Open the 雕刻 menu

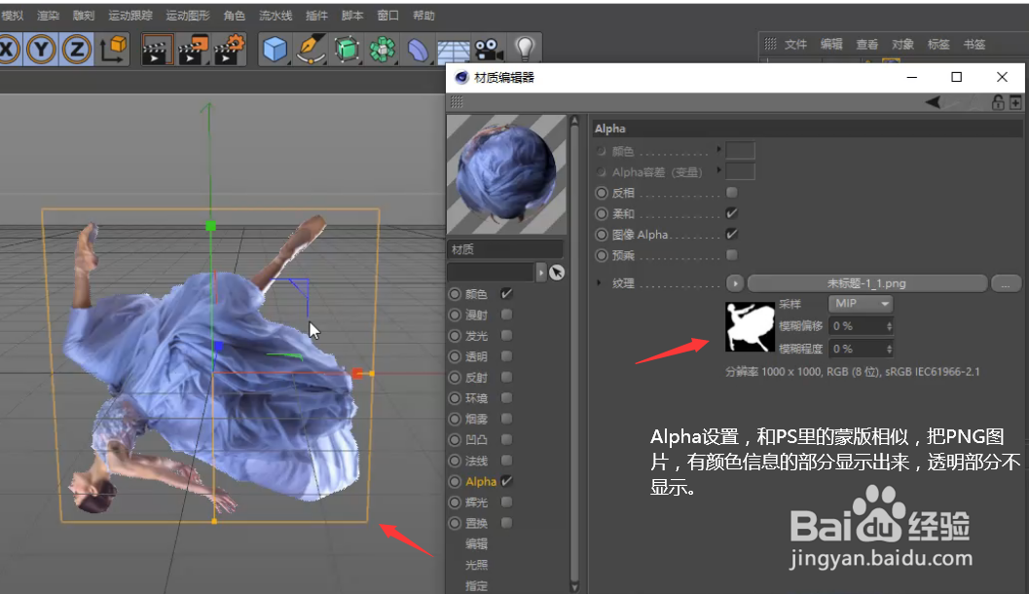pos(84,16)
